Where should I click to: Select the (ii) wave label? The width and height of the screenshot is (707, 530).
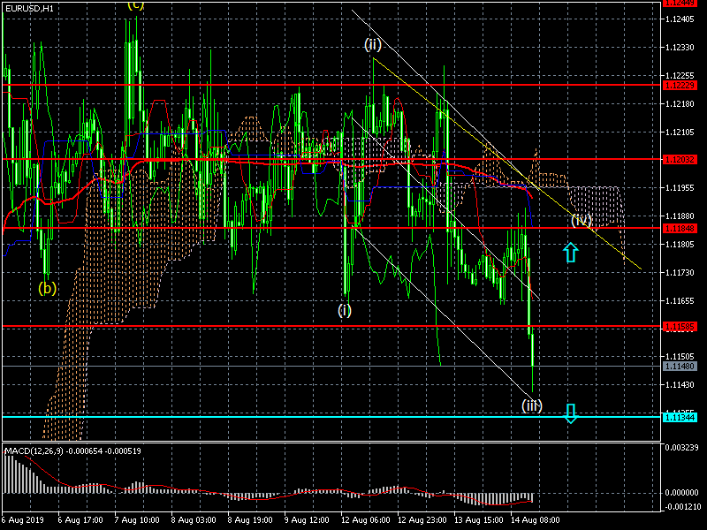(373, 44)
